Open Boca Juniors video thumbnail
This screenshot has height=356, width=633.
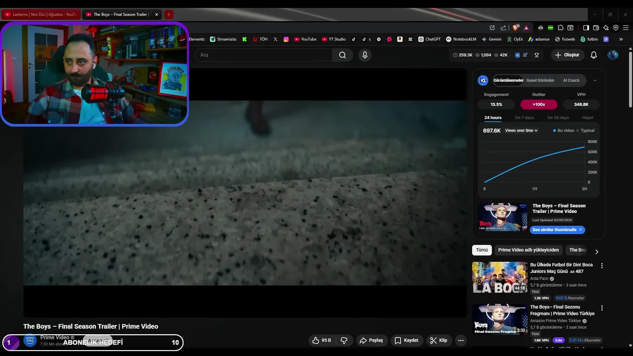(499, 277)
